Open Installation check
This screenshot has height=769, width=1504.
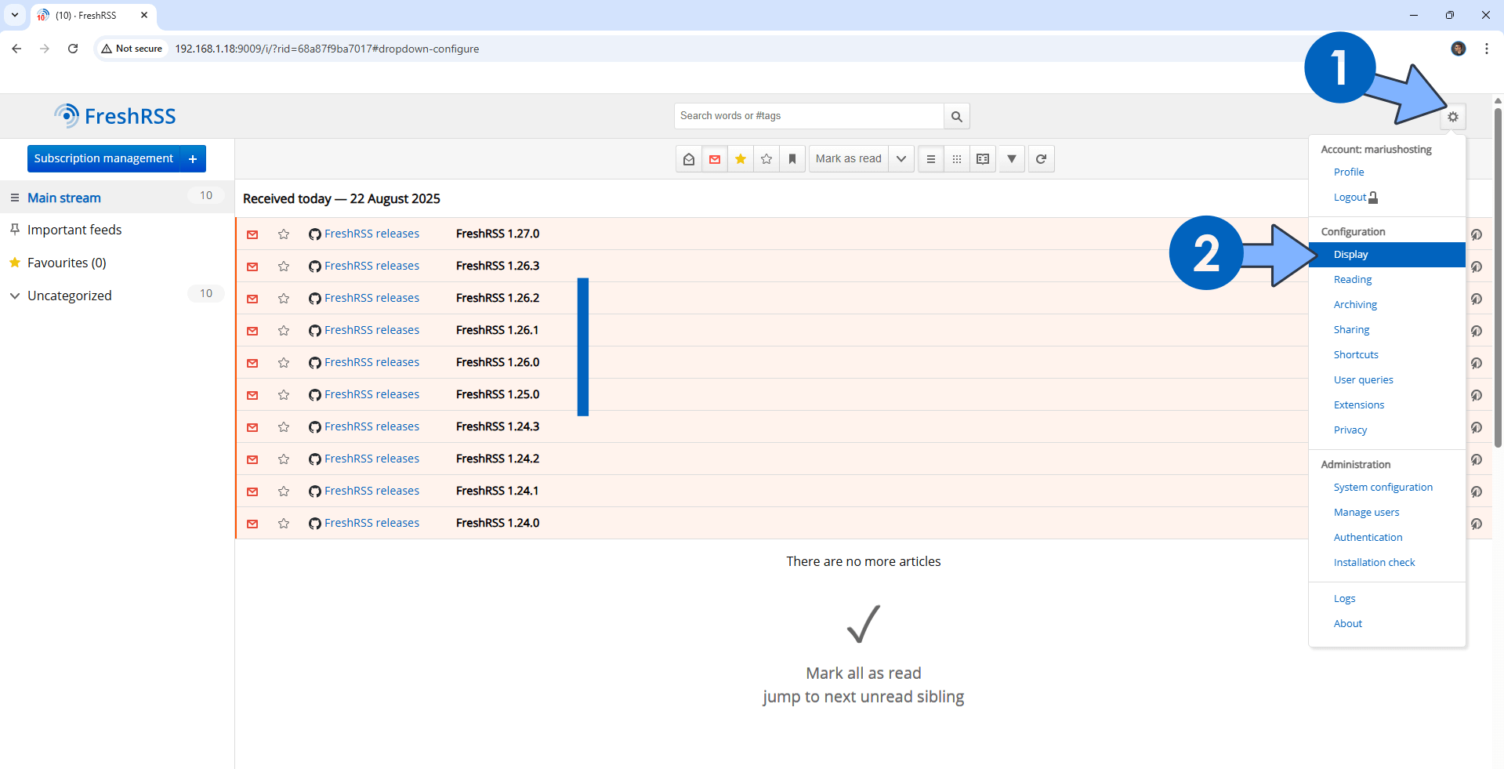coord(1374,563)
